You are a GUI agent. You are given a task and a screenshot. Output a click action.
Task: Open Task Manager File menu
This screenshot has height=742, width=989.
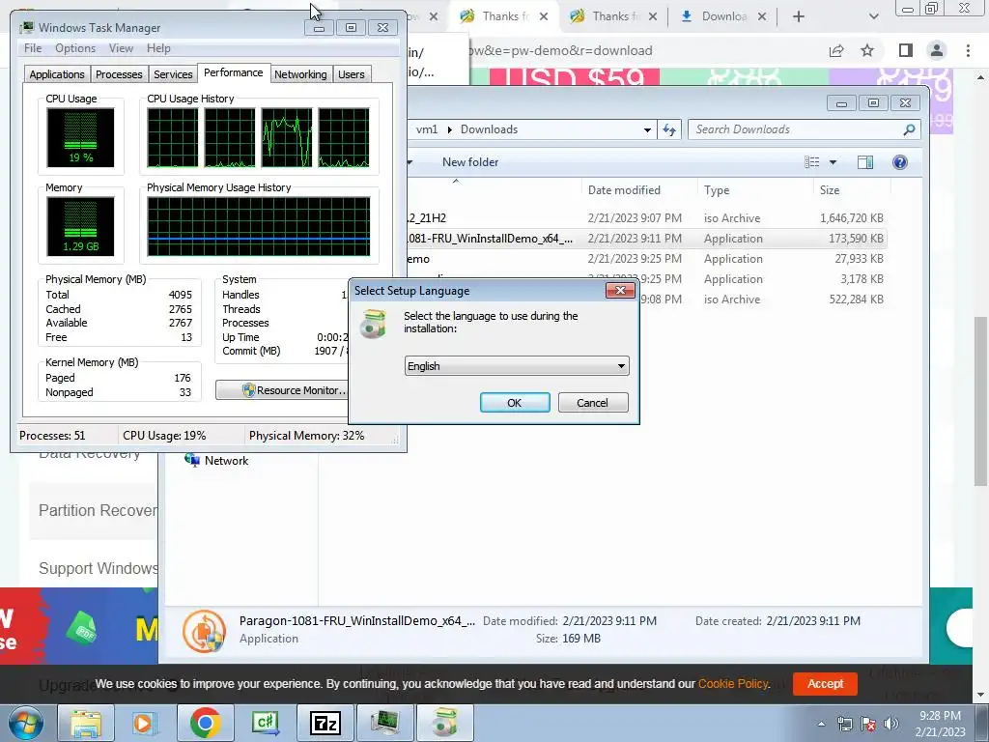[x=33, y=48]
